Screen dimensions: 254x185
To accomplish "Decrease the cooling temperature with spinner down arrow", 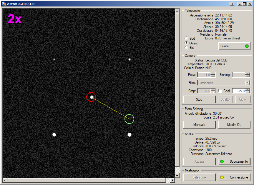I will coord(248,92).
